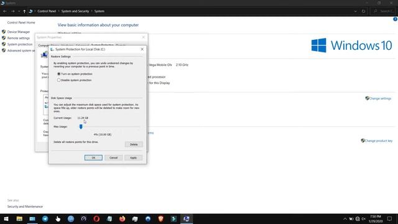Click the Back navigation arrow
Viewport: 398px width, 224px height.
click(5, 11)
